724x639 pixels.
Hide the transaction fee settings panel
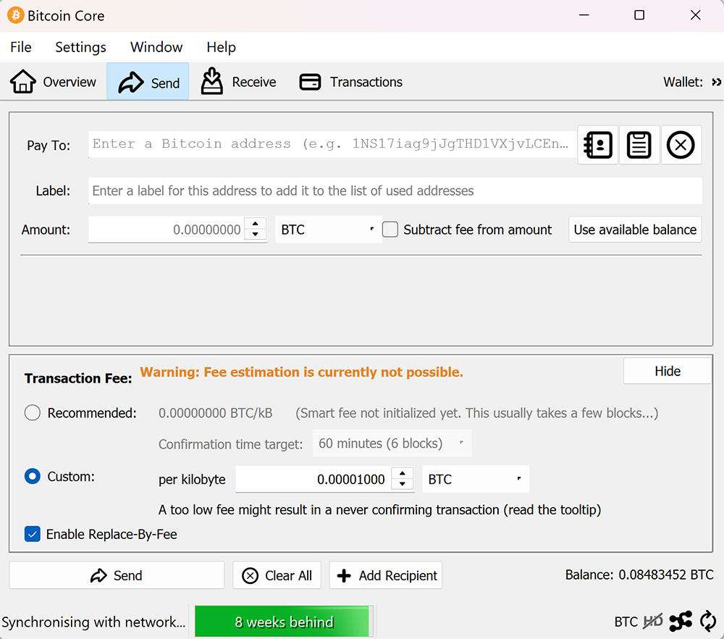667,370
